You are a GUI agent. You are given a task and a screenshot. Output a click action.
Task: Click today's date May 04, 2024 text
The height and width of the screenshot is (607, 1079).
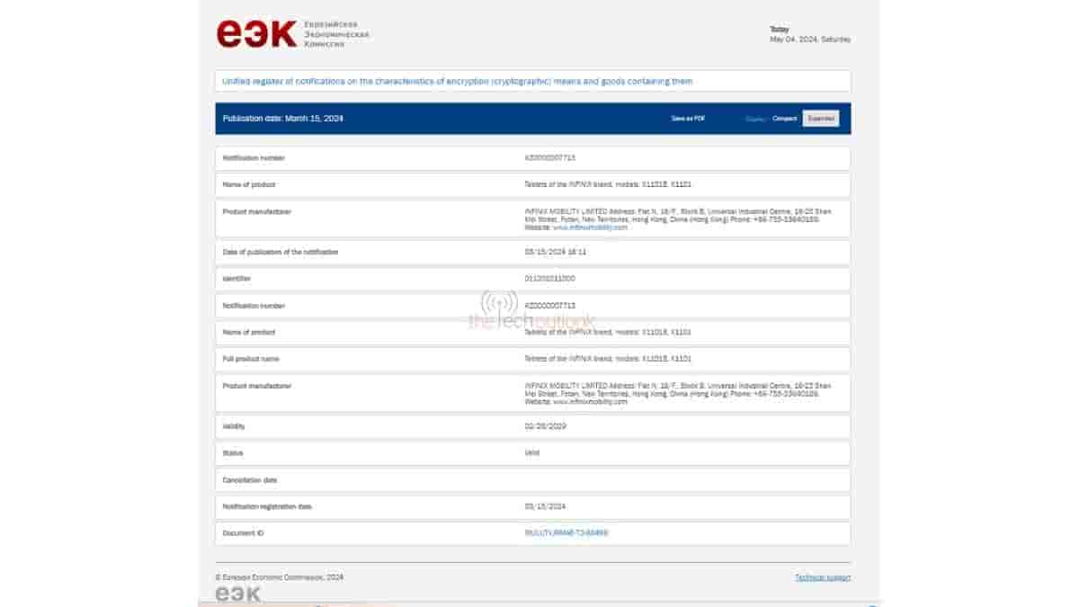[x=809, y=40]
